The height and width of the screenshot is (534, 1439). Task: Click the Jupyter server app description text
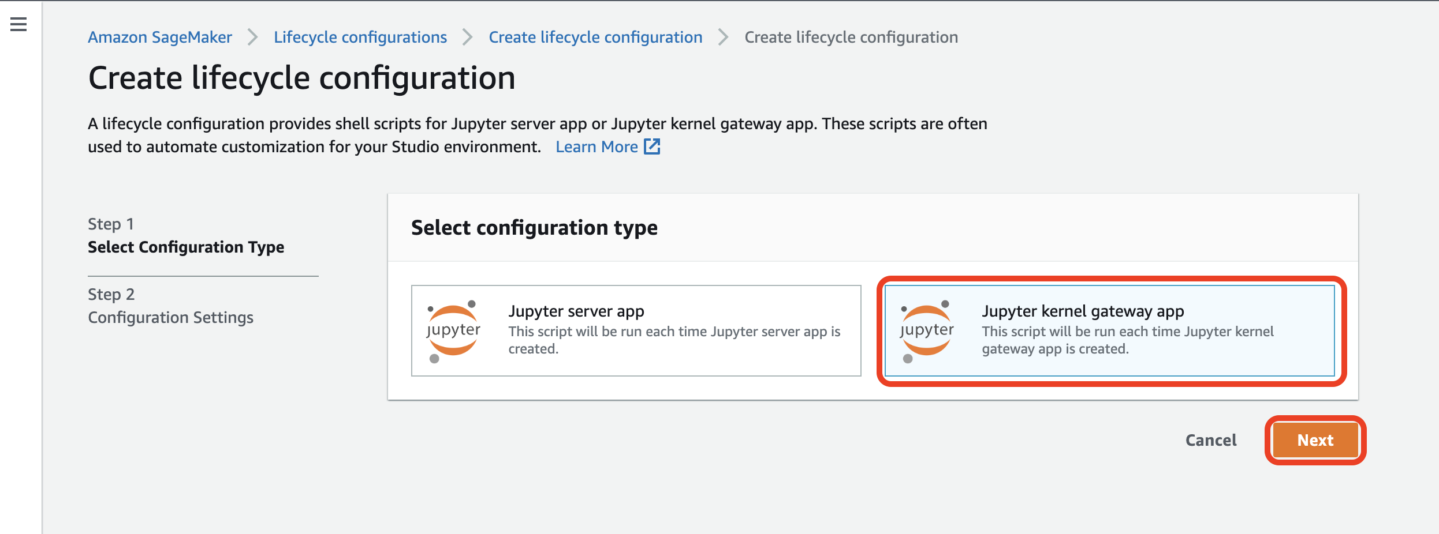coord(674,340)
